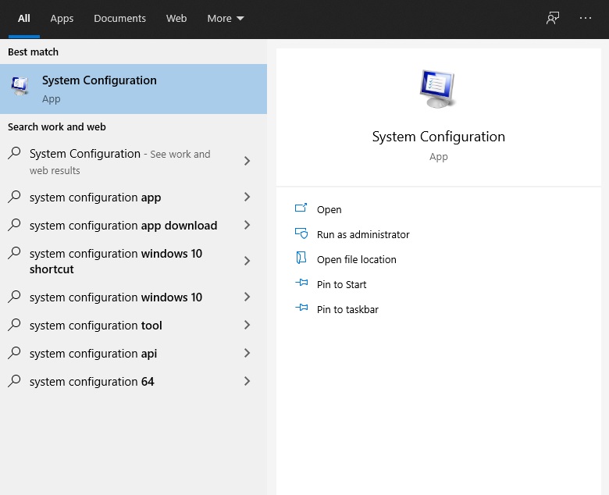Click search icon beside 'See work and web results'
The width and height of the screenshot is (609, 495).
(14, 153)
